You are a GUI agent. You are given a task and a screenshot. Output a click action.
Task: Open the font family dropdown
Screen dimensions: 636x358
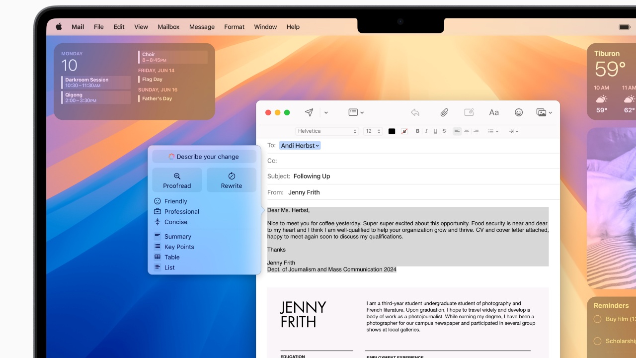(x=326, y=131)
